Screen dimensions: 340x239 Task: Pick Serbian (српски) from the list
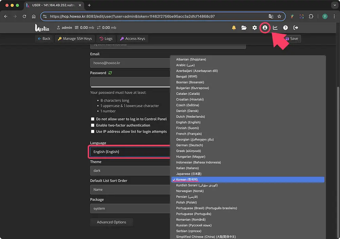(x=248, y=231)
